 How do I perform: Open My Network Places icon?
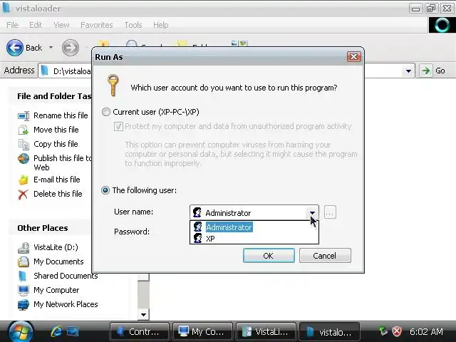tap(24, 305)
